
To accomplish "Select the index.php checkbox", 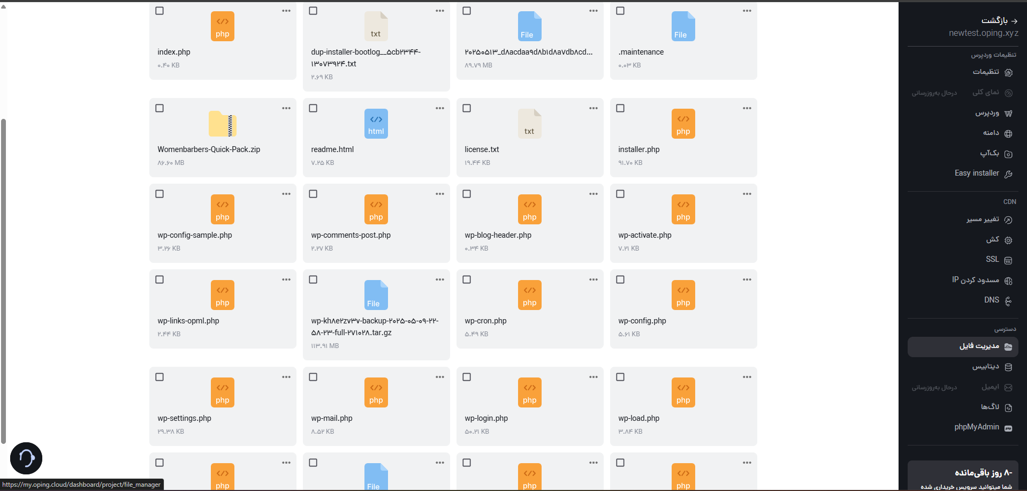I will [x=159, y=11].
